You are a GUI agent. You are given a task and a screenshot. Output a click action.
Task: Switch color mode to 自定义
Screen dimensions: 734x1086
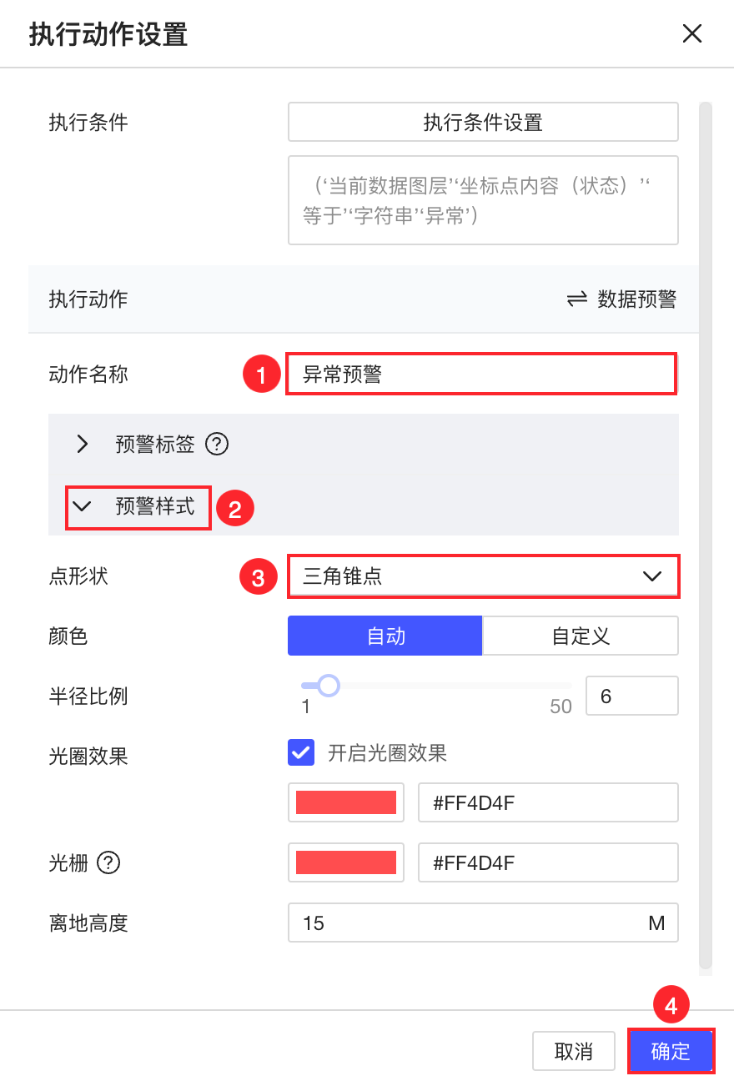pos(581,636)
